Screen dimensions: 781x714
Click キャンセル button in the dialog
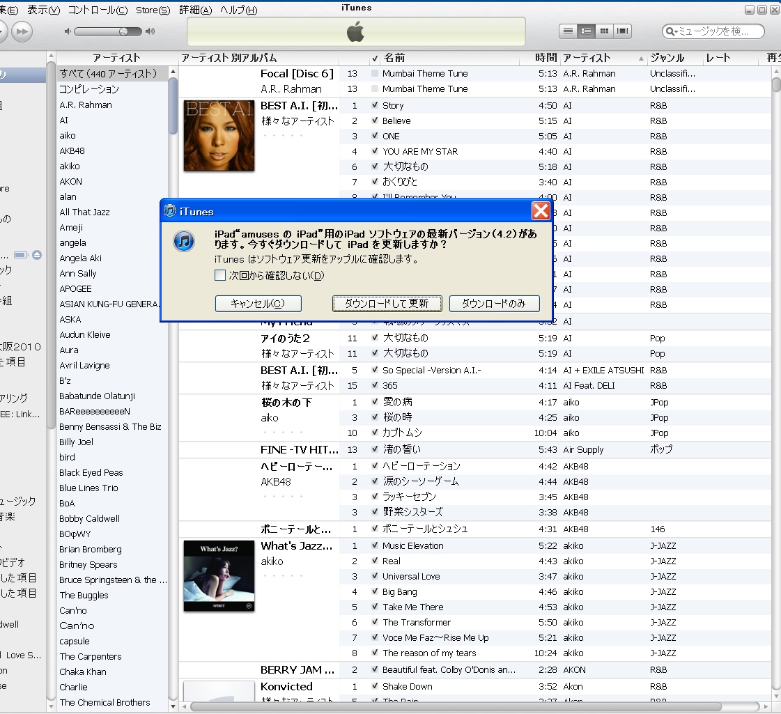pyautogui.click(x=258, y=304)
